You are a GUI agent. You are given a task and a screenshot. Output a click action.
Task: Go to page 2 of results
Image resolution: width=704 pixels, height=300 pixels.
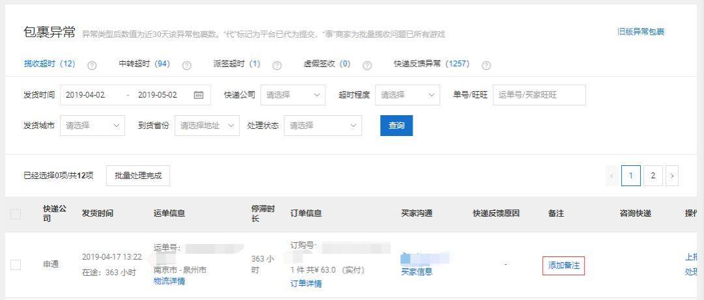point(653,176)
